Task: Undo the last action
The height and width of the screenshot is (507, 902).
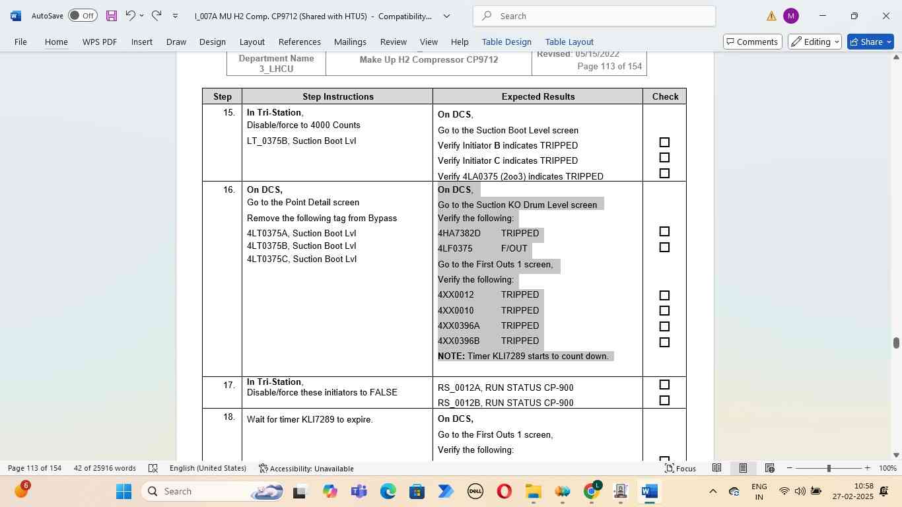Action: (x=130, y=16)
